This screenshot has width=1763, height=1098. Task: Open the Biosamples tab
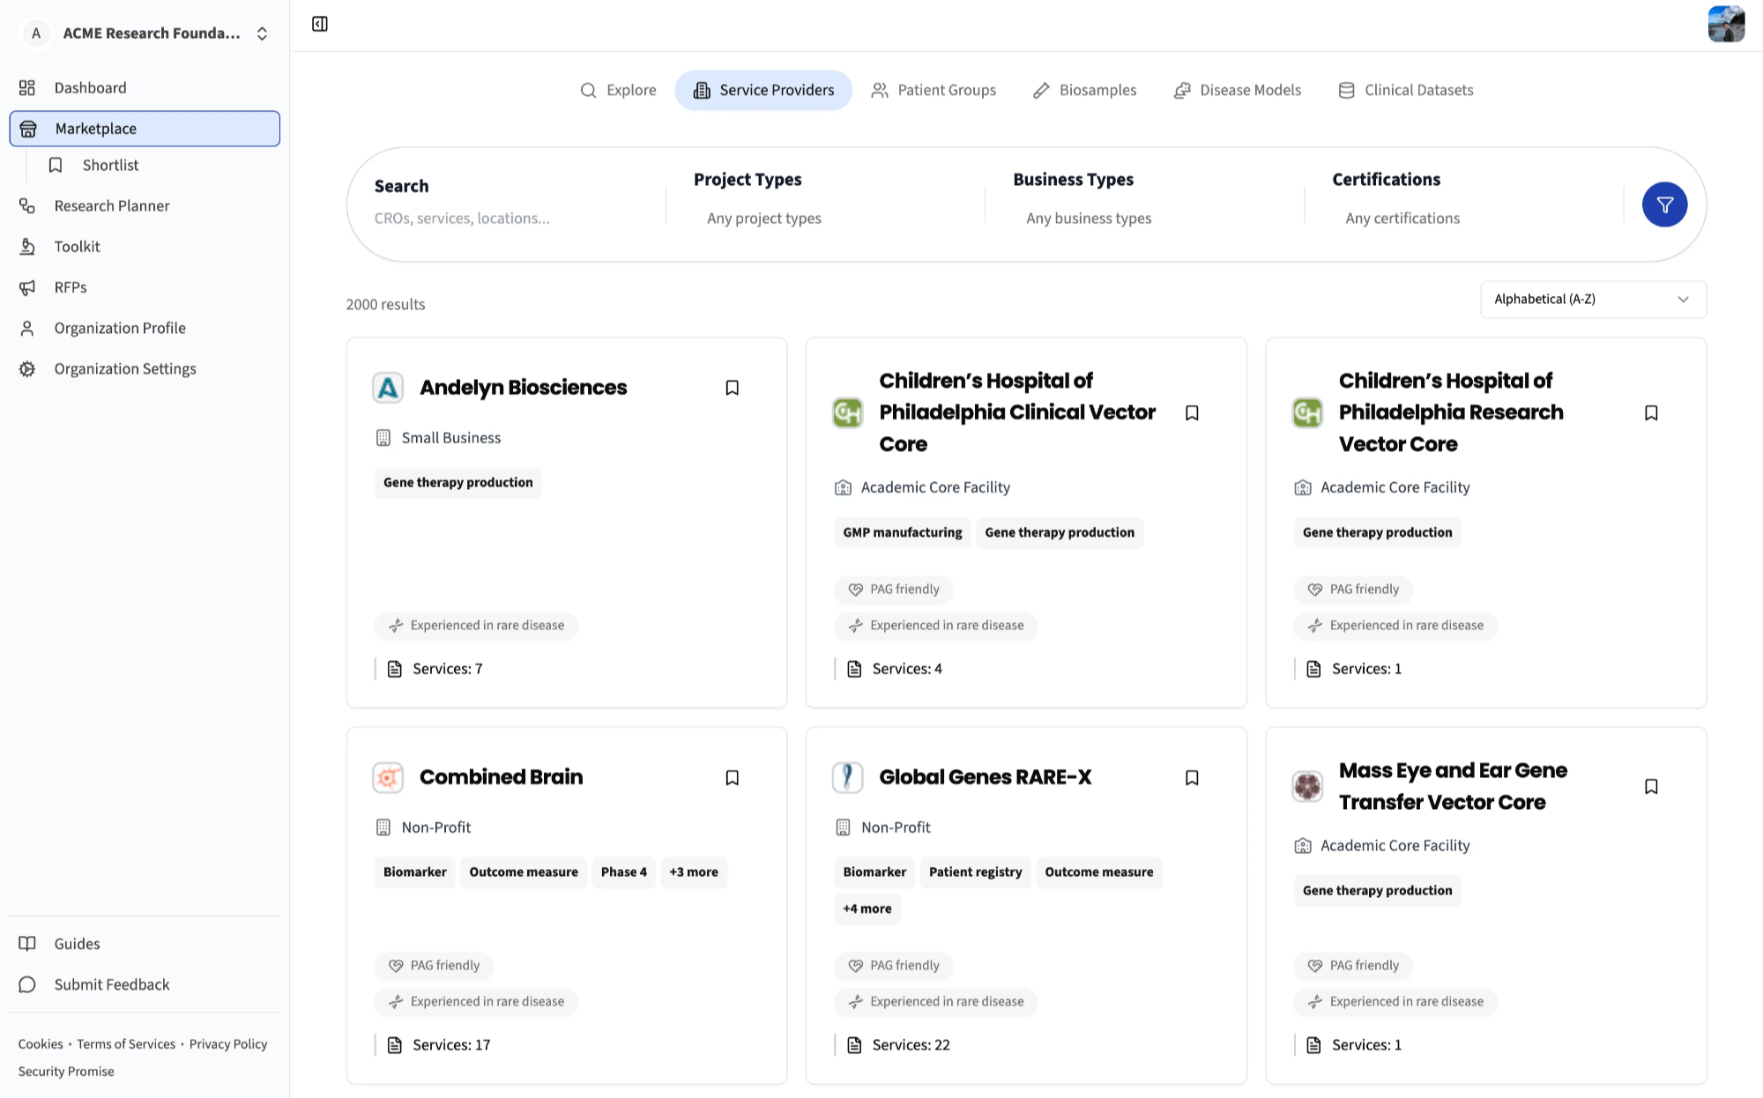[1085, 90]
